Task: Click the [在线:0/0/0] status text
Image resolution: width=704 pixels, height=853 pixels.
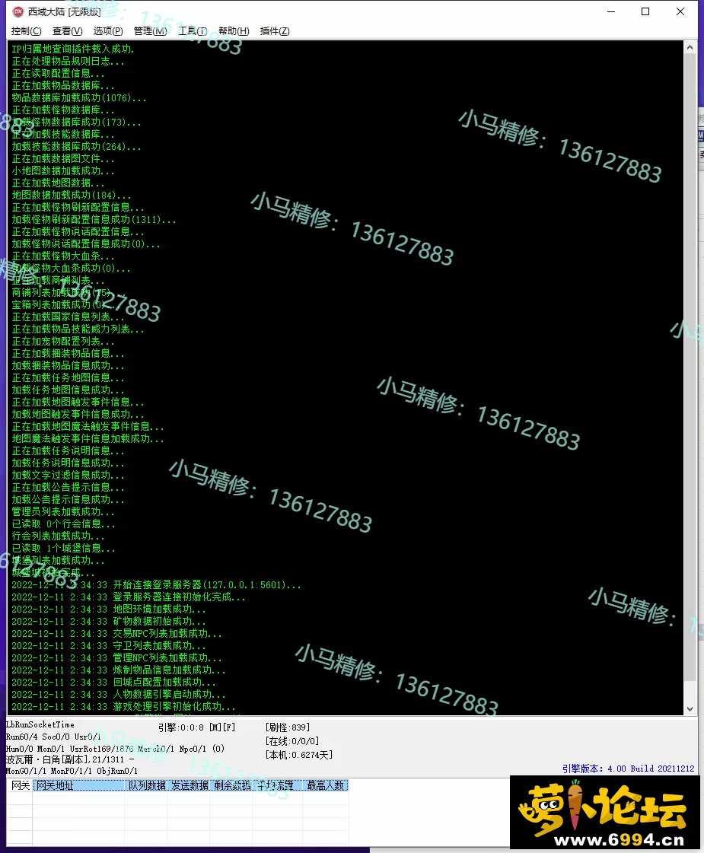Action: pyautogui.click(x=292, y=741)
